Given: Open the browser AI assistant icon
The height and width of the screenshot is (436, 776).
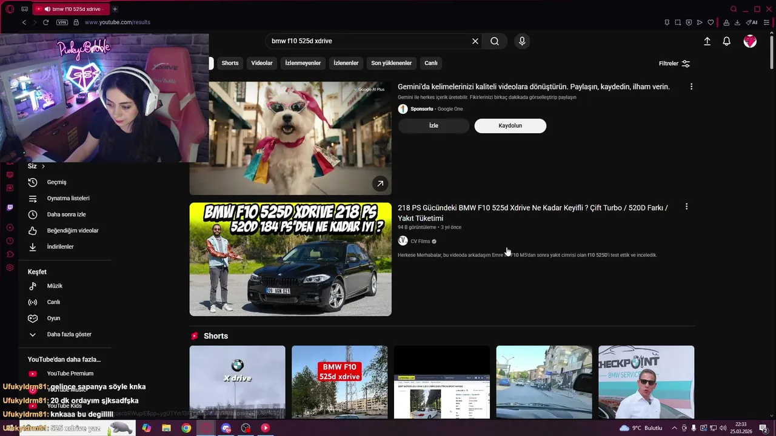Looking at the screenshot, I should (752, 22).
